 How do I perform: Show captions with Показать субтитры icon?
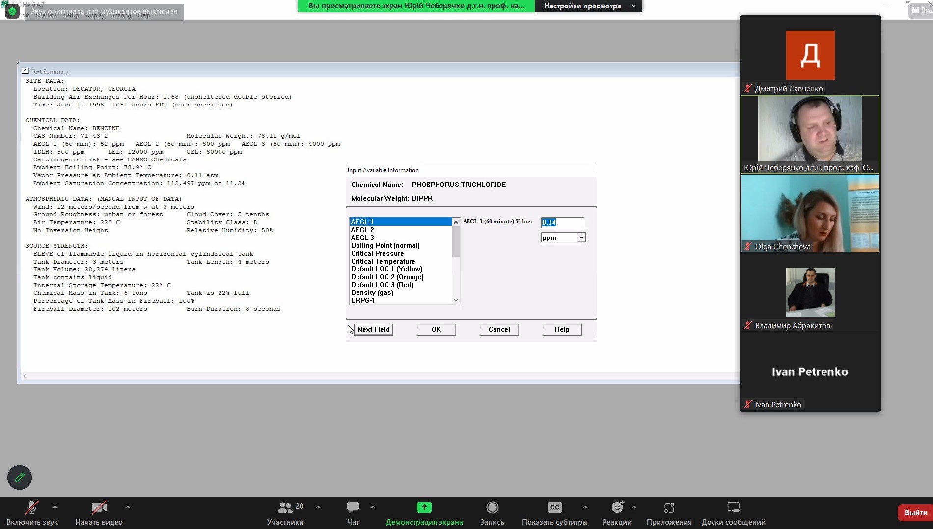pos(554,507)
